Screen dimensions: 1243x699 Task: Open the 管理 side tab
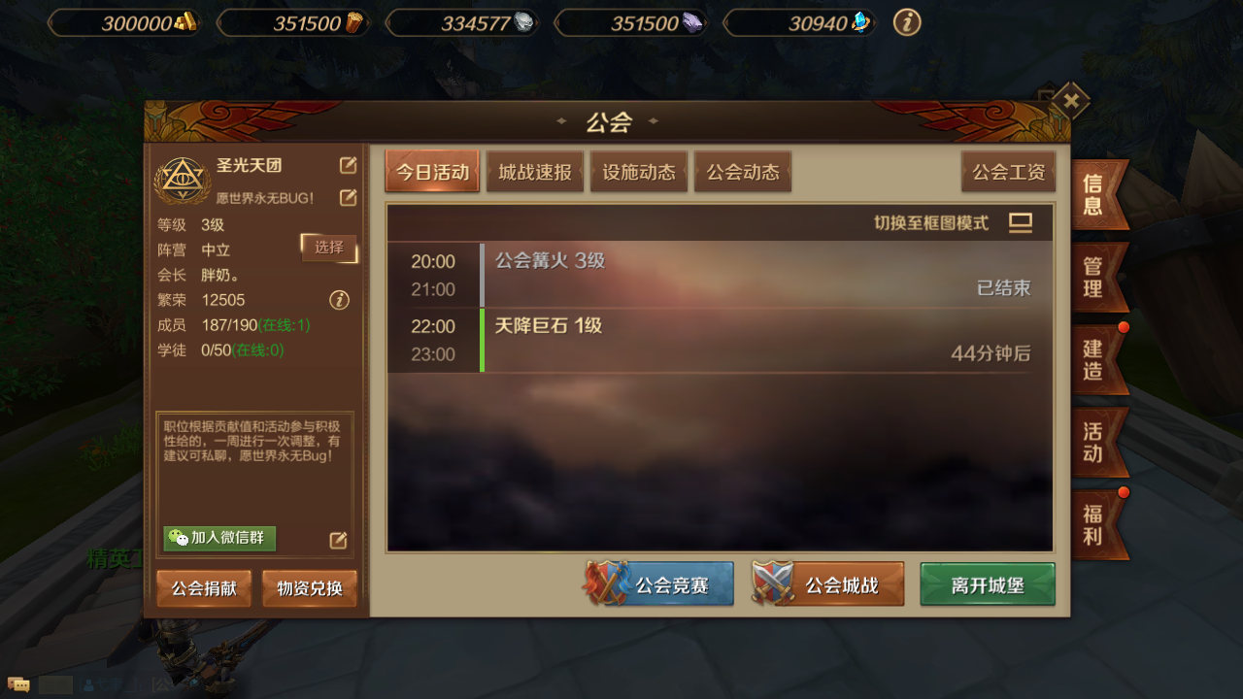point(1097,277)
